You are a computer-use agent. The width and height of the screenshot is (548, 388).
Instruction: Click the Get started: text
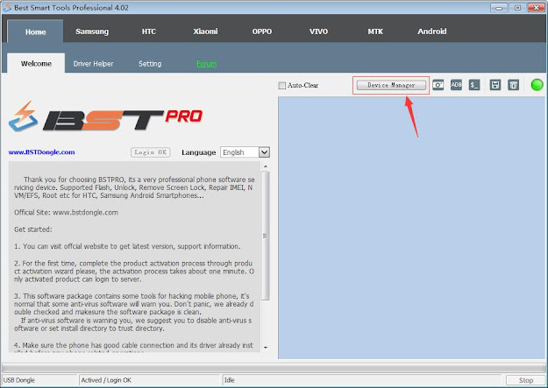tap(33, 229)
